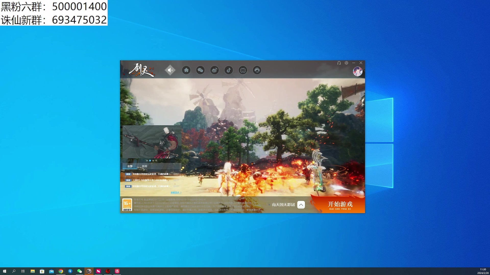Screen dimensions: 490x275
Task: Click the 剑灵 game logo
Action: coord(142,70)
